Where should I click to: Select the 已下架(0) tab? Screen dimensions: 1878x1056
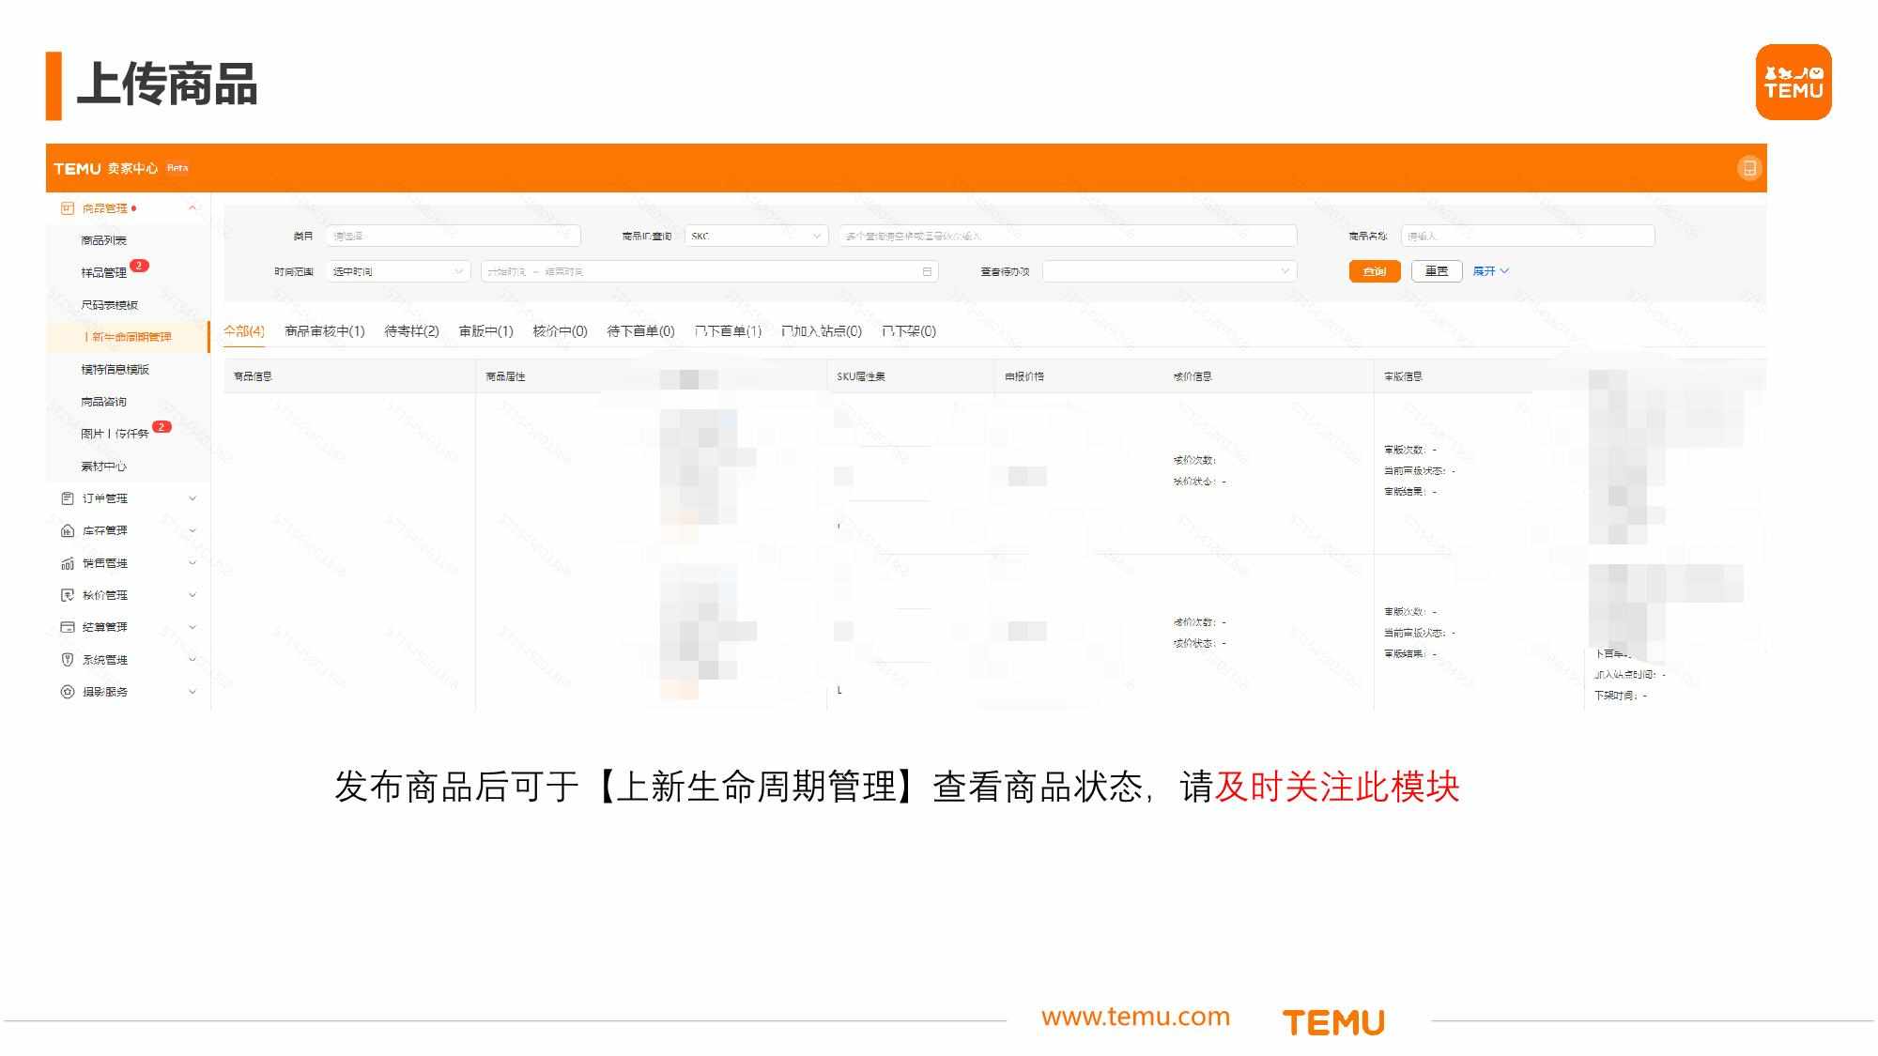click(909, 330)
